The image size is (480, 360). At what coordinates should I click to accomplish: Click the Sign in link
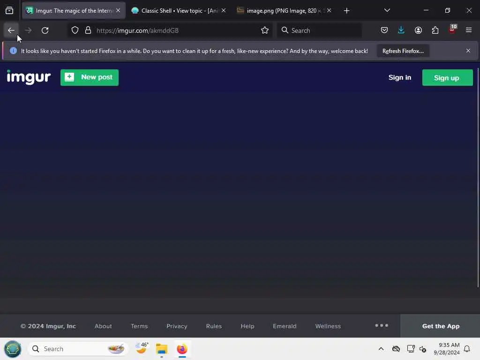(x=400, y=77)
